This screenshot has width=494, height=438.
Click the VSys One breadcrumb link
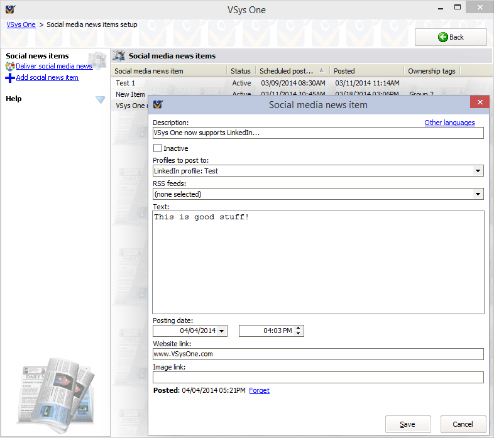(21, 25)
